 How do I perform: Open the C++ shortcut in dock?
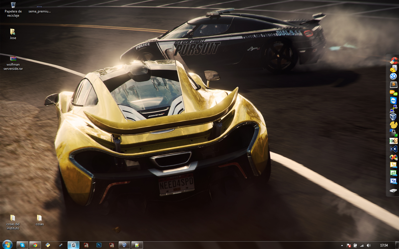393,165
